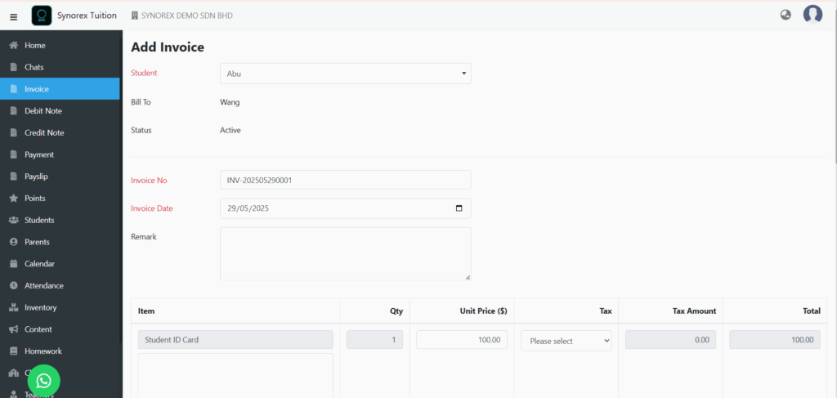Screen dimensions: 837x398
Task: Click the Synorex Tuition logo
Action: [x=42, y=16]
